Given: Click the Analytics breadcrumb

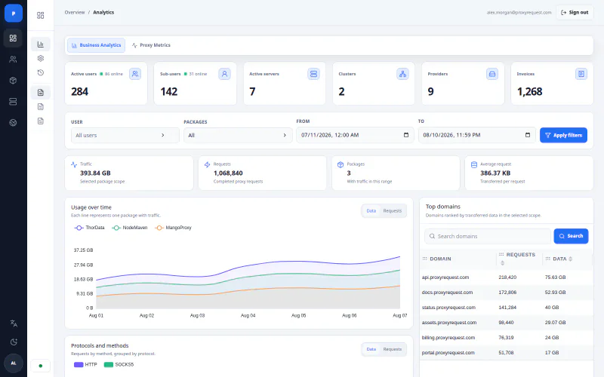Looking at the screenshot, I should point(103,12).
